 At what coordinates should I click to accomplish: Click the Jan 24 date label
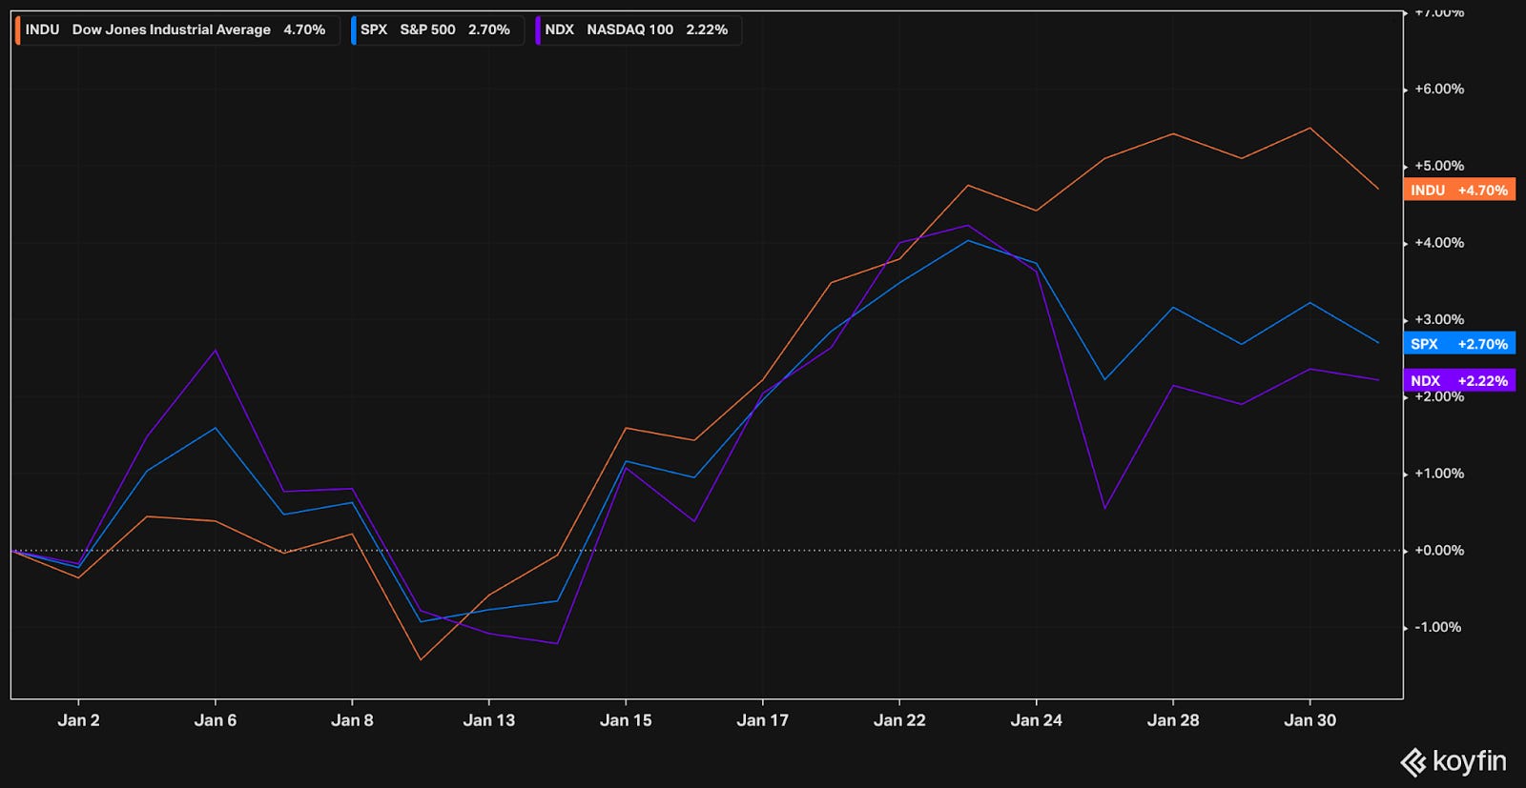coord(1037,720)
